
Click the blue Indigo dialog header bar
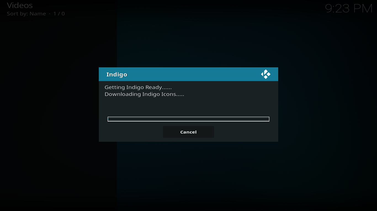point(188,74)
